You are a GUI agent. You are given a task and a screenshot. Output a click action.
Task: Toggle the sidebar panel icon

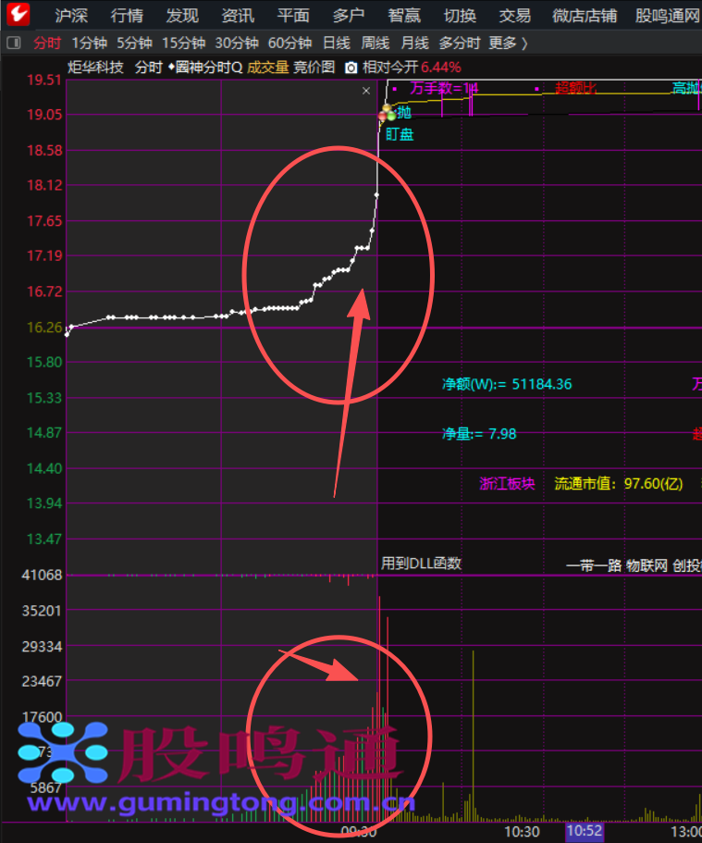pos(14,43)
